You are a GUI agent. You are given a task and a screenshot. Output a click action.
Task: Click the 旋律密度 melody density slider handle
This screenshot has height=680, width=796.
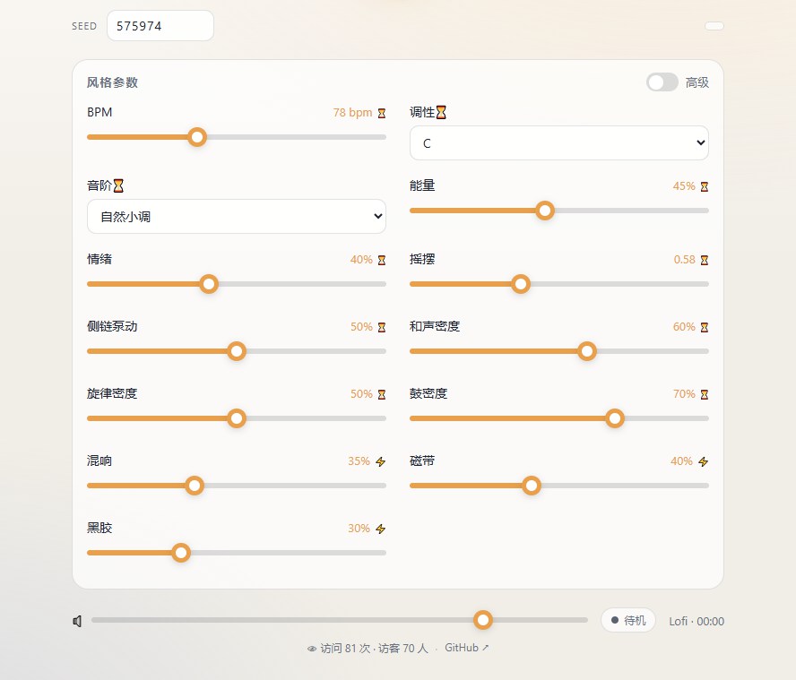[x=237, y=418]
